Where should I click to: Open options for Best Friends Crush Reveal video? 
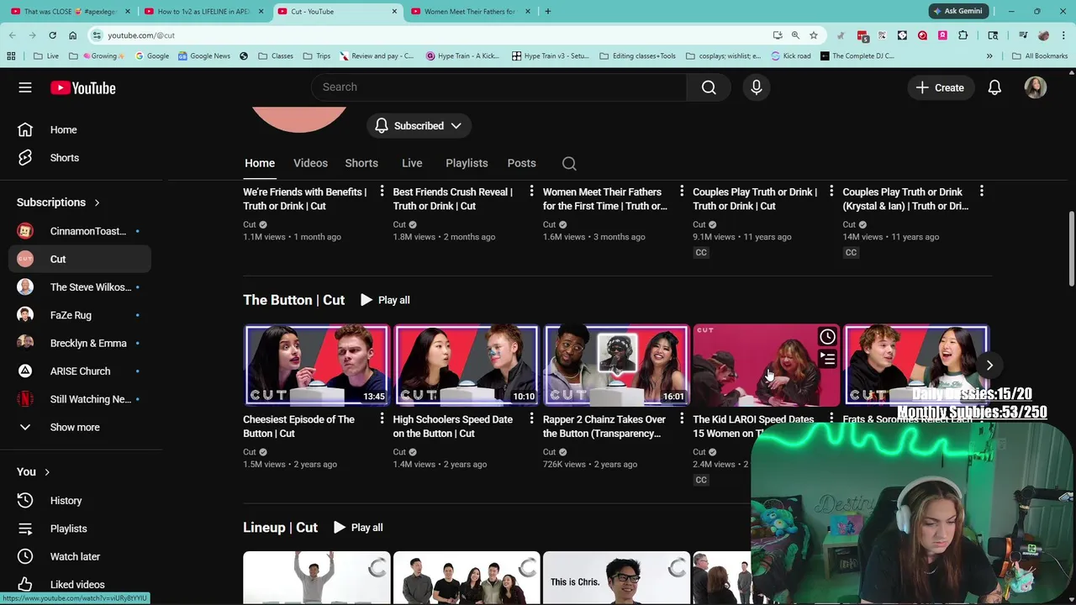pyautogui.click(x=531, y=192)
